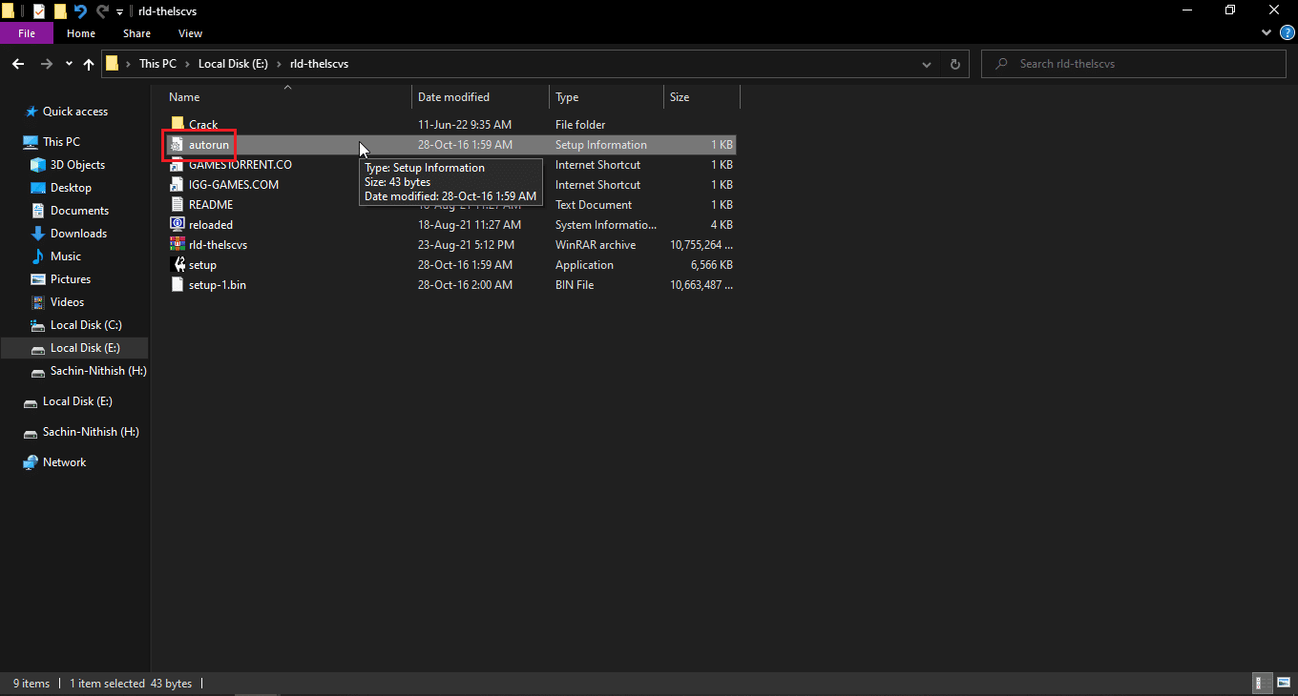The width and height of the screenshot is (1298, 696).
Task: Open Customize Quick Access Toolbar dropdown
Action: click(119, 11)
